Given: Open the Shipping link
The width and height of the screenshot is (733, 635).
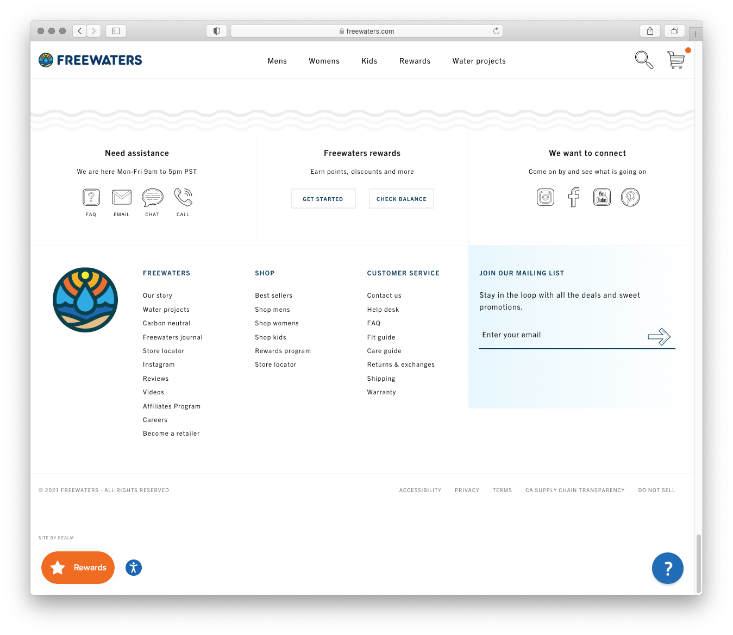Looking at the screenshot, I should click(x=381, y=379).
